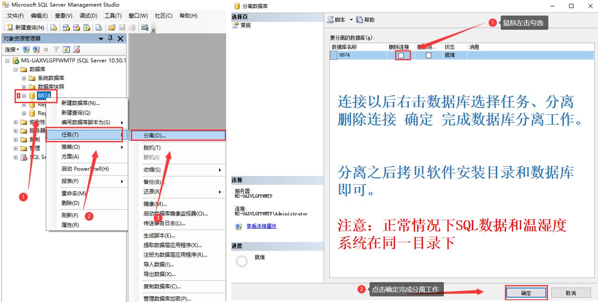This screenshot has width=598, height=302.
Task: Check the 删除连接 checkbox for database 8874
Action: click(x=401, y=56)
